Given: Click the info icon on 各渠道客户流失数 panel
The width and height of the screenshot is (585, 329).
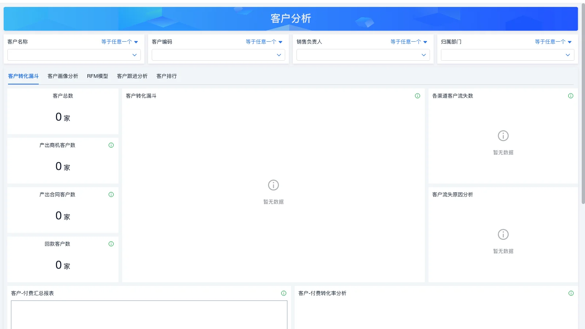Looking at the screenshot, I should tap(571, 96).
